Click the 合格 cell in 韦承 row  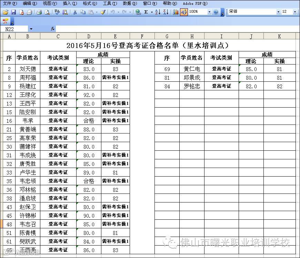point(89,121)
